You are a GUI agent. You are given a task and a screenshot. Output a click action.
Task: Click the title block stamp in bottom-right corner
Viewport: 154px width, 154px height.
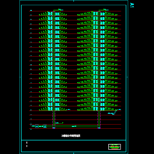click(114, 147)
